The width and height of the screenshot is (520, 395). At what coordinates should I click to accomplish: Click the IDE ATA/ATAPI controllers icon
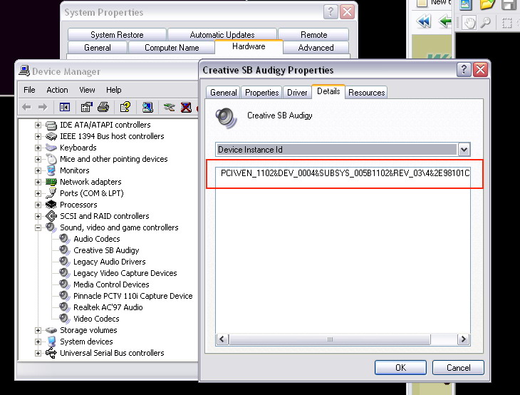[51, 125]
